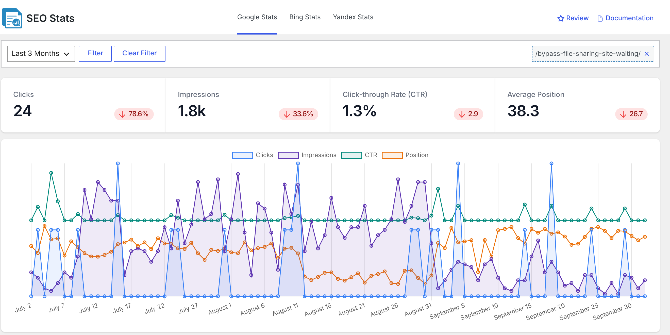670x335 pixels.
Task: Click the document icon beside Documentation
Action: click(x=600, y=18)
